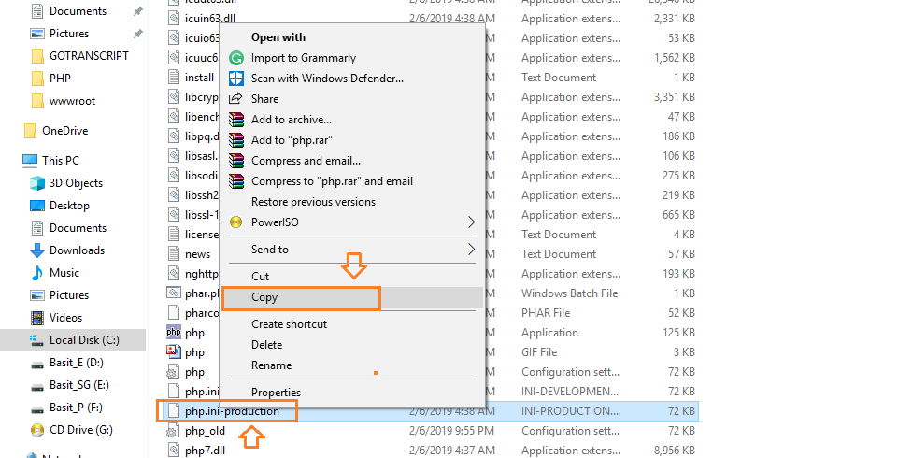Viewport: 898px width, 458px height.
Task: Click the OneDrive folder icon
Action: pyautogui.click(x=30, y=131)
